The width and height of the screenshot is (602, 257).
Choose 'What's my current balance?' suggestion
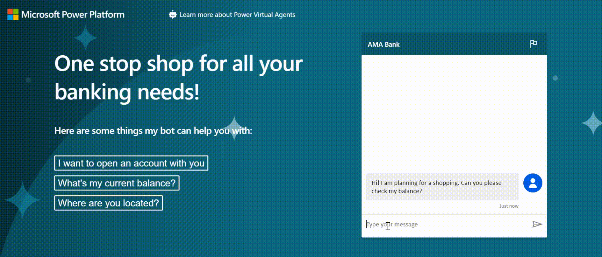(117, 183)
